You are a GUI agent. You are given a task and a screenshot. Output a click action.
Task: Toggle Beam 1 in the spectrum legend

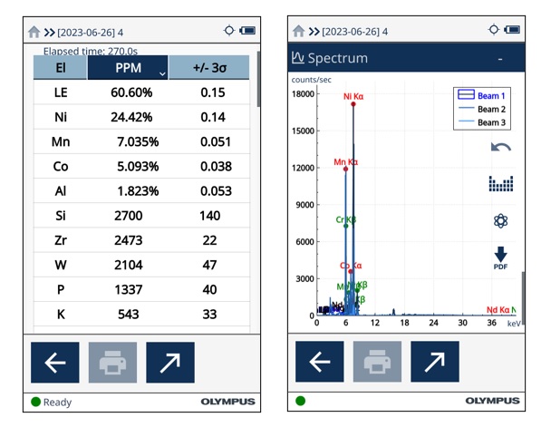click(480, 95)
